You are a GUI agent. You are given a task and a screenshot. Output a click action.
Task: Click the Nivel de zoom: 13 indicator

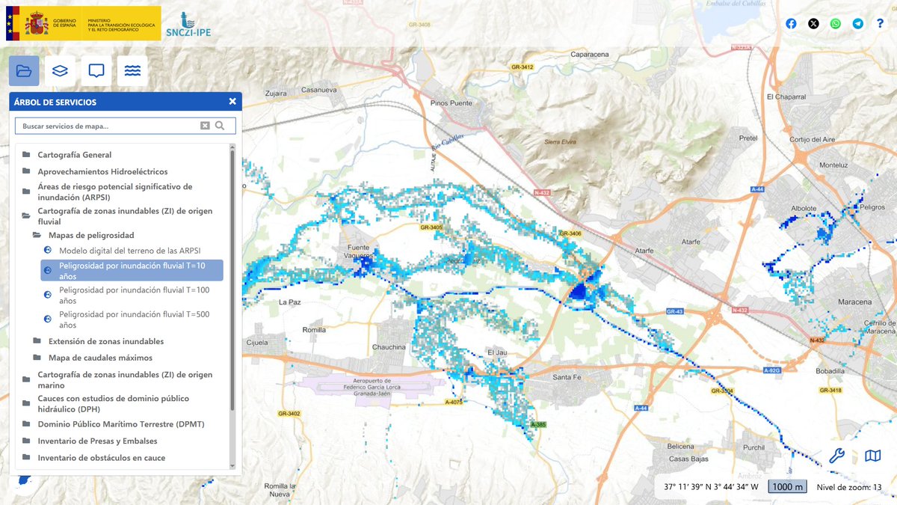(x=849, y=486)
